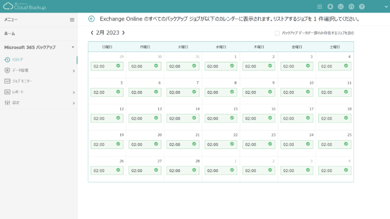
Task: Select the 02:00 job on February 28
Action: pyautogui.click(x=183, y=171)
